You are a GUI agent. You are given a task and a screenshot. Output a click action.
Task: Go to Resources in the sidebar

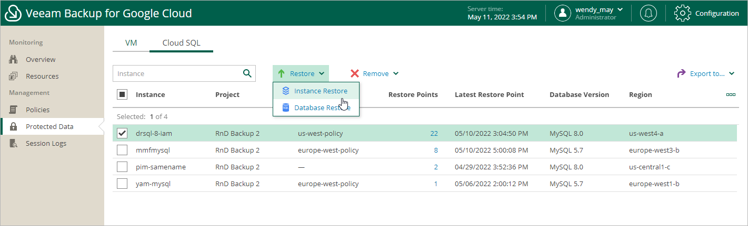(x=42, y=76)
